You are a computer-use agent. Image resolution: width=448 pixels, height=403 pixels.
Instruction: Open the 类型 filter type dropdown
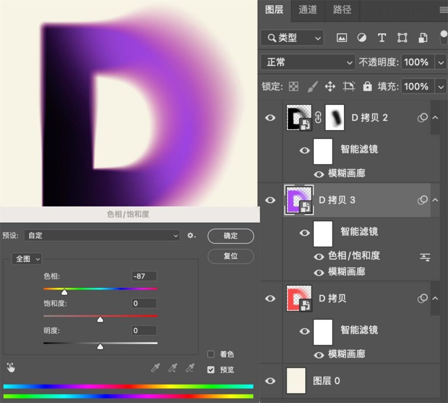pyautogui.click(x=292, y=38)
